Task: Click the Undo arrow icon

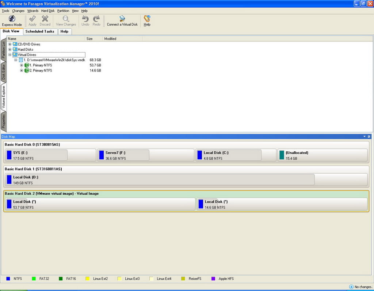Action: point(85,19)
